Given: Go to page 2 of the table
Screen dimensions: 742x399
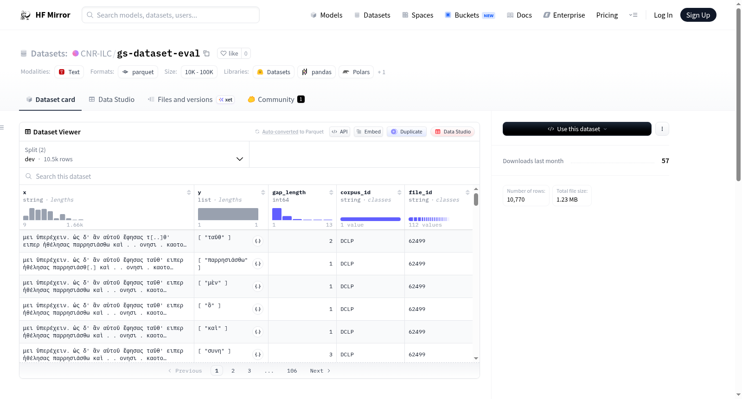Looking at the screenshot, I should coord(233,371).
